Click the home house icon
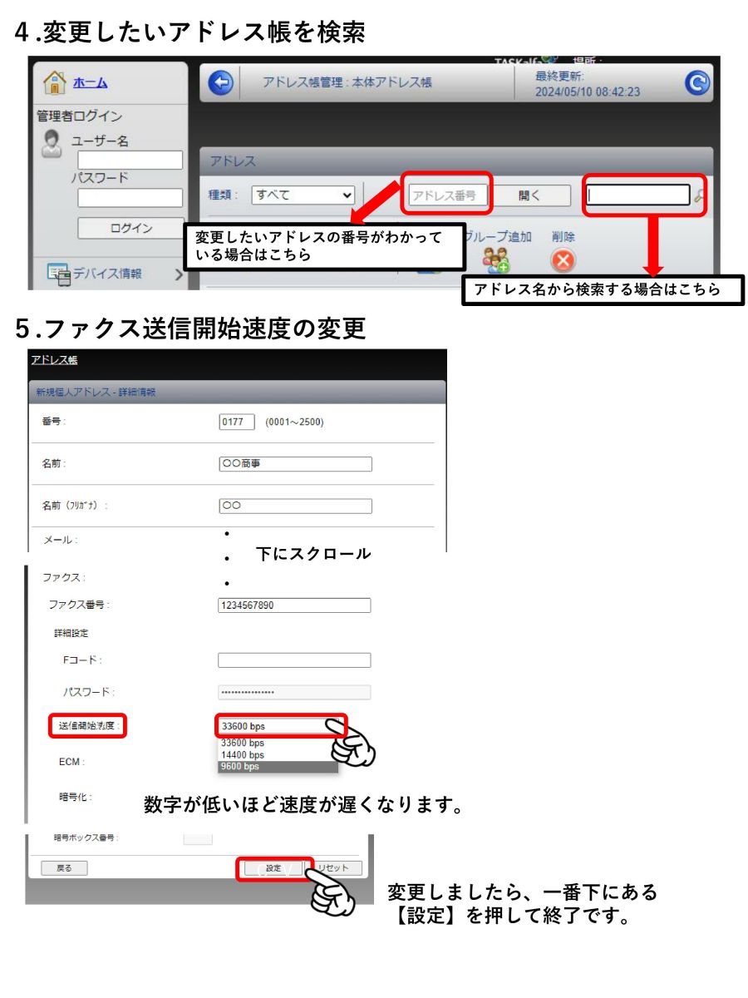The image size is (748, 998). point(54,82)
